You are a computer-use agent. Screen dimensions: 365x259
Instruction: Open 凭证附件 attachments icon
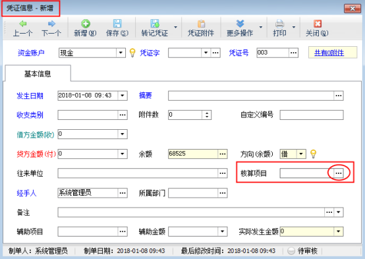click(x=201, y=24)
